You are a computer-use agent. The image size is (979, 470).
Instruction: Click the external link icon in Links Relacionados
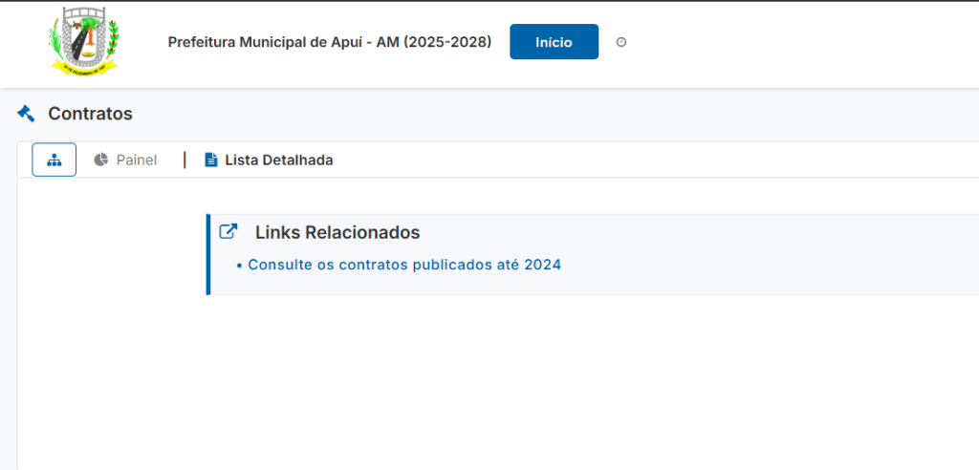(228, 231)
